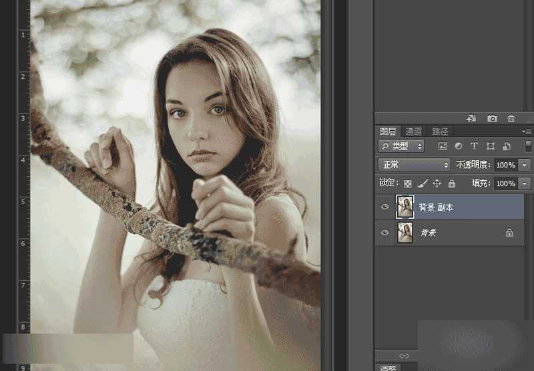This screenshot has width=534, height=371.
Task: Click the create new document from state icon
Action: coord(471,118)
